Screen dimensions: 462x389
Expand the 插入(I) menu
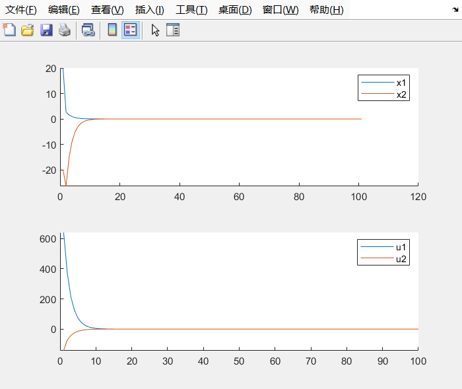[x=149, y=10]
